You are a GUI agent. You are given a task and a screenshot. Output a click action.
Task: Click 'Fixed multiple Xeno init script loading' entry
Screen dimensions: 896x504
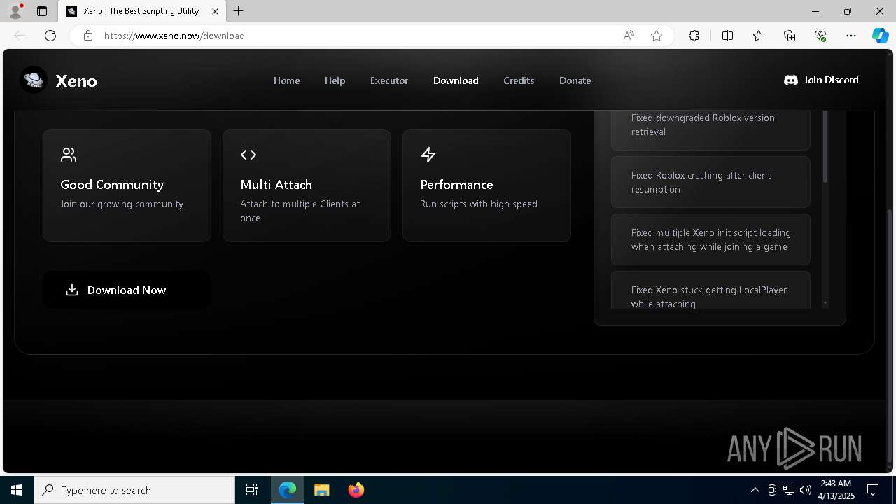[710, 239]
